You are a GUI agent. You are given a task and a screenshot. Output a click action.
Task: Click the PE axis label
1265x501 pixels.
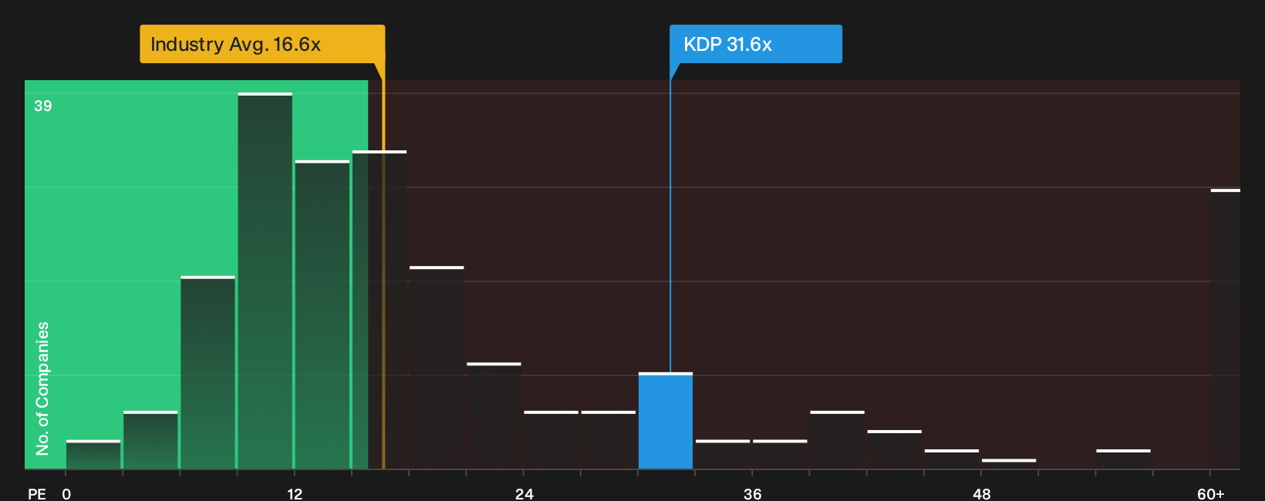coord(37,493)
